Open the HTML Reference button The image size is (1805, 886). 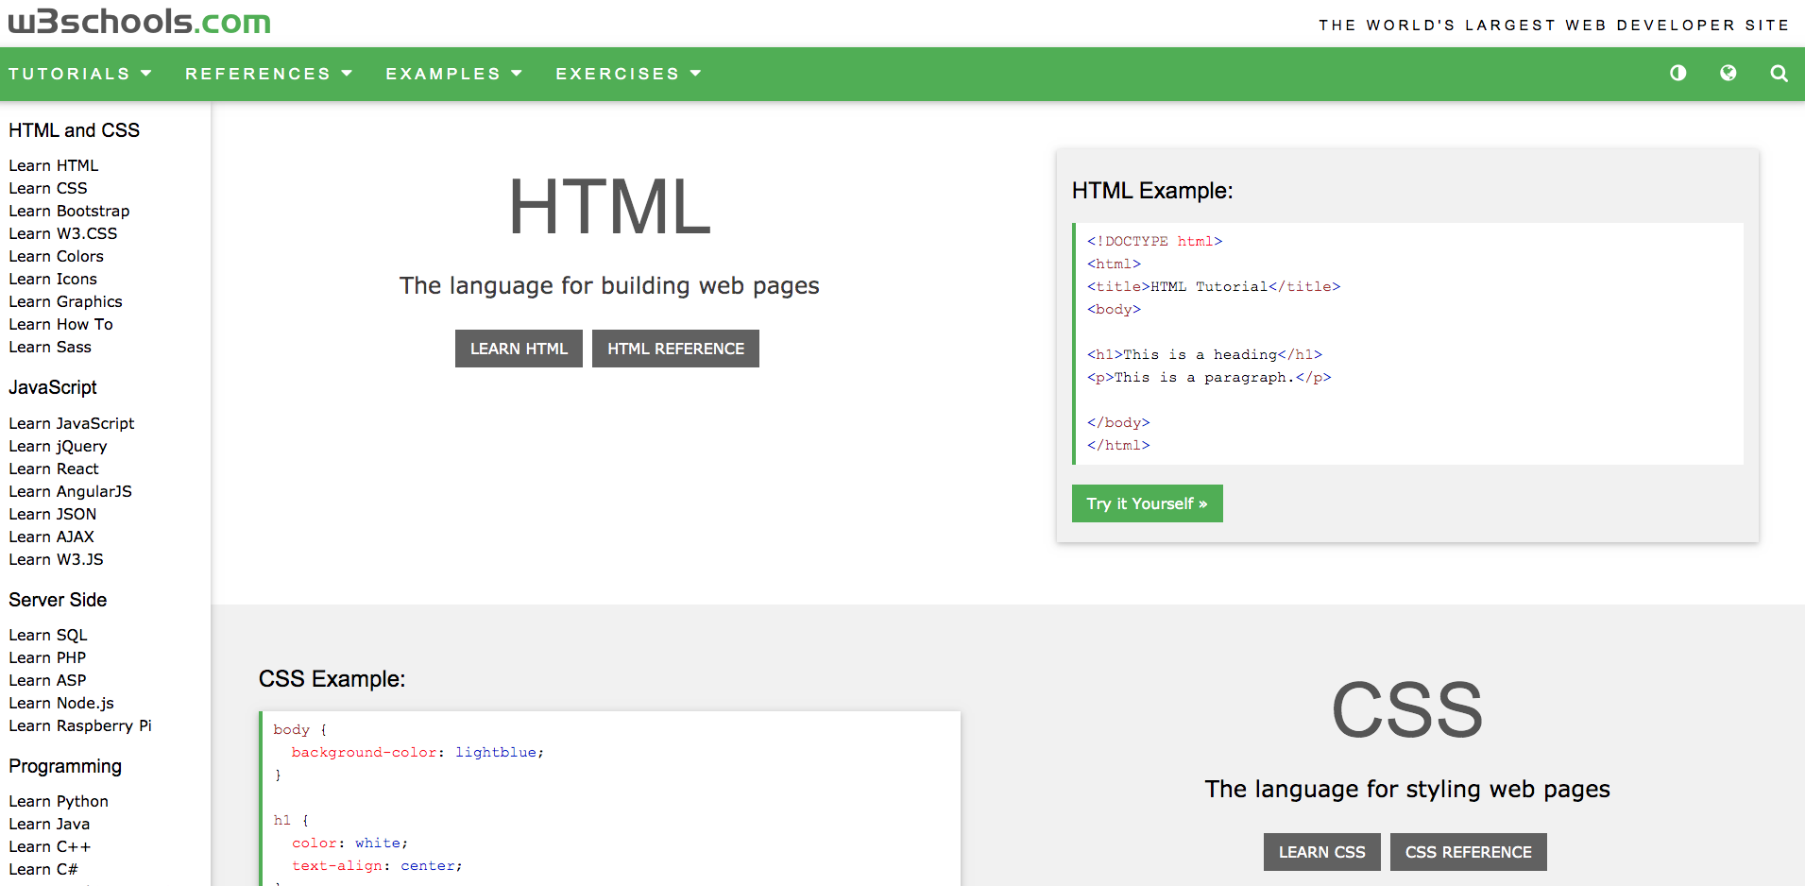pos(675,349)
